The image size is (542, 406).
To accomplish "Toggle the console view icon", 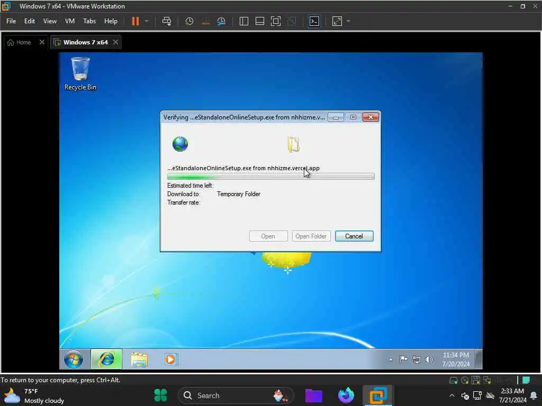I will [x=314, y=21].
